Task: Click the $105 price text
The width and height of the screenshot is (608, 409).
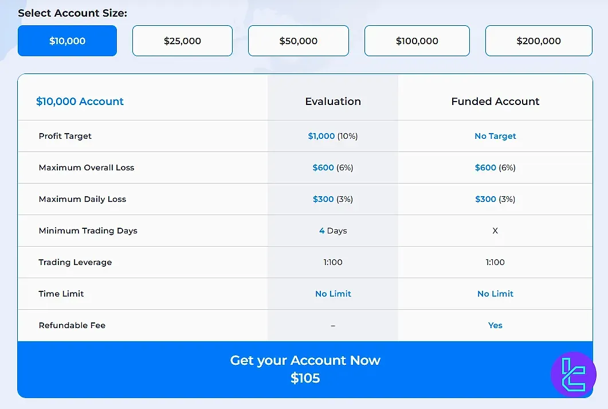Action: (305, 378)
